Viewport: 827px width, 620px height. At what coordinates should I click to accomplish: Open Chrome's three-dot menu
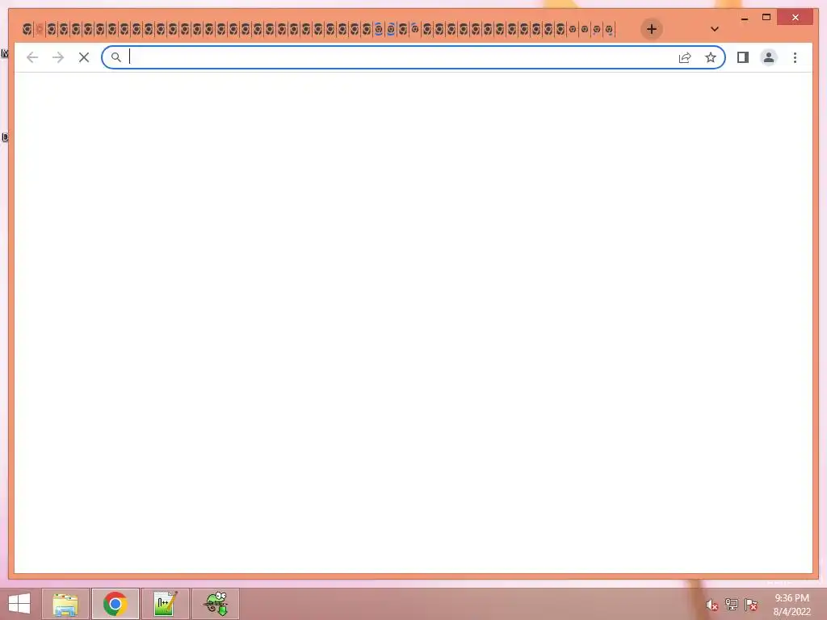(795, 57)
